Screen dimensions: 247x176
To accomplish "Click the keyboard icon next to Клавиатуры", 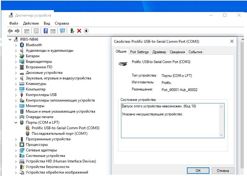I will 22,84.
